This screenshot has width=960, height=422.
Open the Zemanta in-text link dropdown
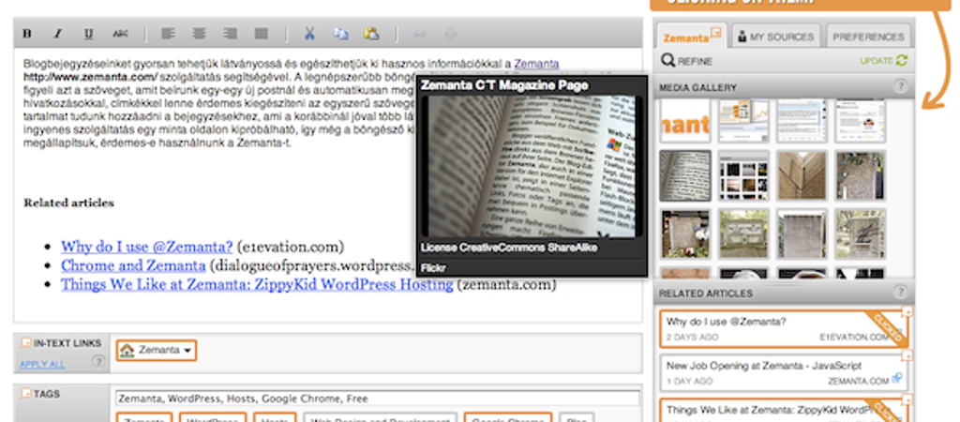pos(157,351)
